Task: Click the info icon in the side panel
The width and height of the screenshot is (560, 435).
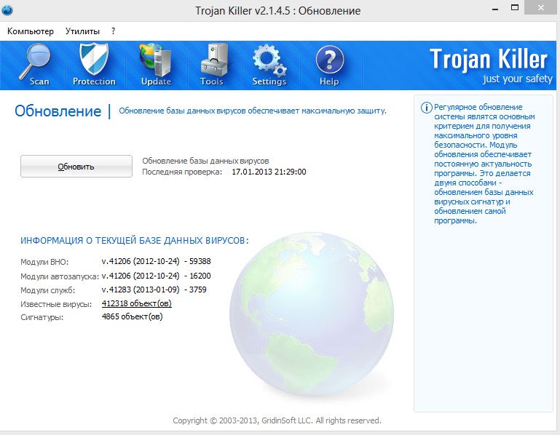Action: [427, 108]
